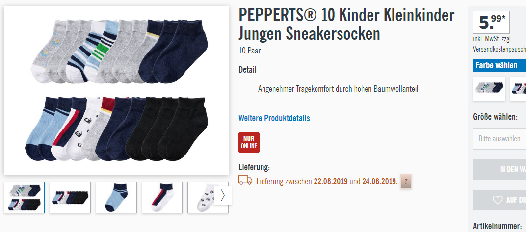The height and width of the screenshot is (232, 526).
Task: Click the Farbe wählen header bar
Action: click(500, 65)
